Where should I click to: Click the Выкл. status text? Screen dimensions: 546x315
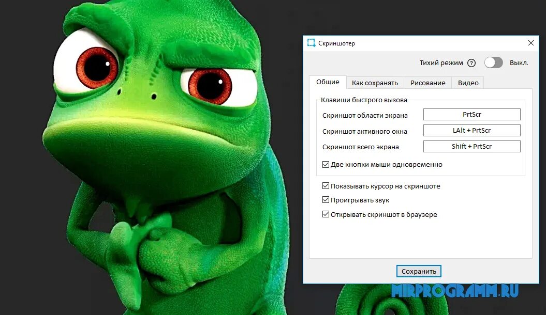(x=519, y=63)
